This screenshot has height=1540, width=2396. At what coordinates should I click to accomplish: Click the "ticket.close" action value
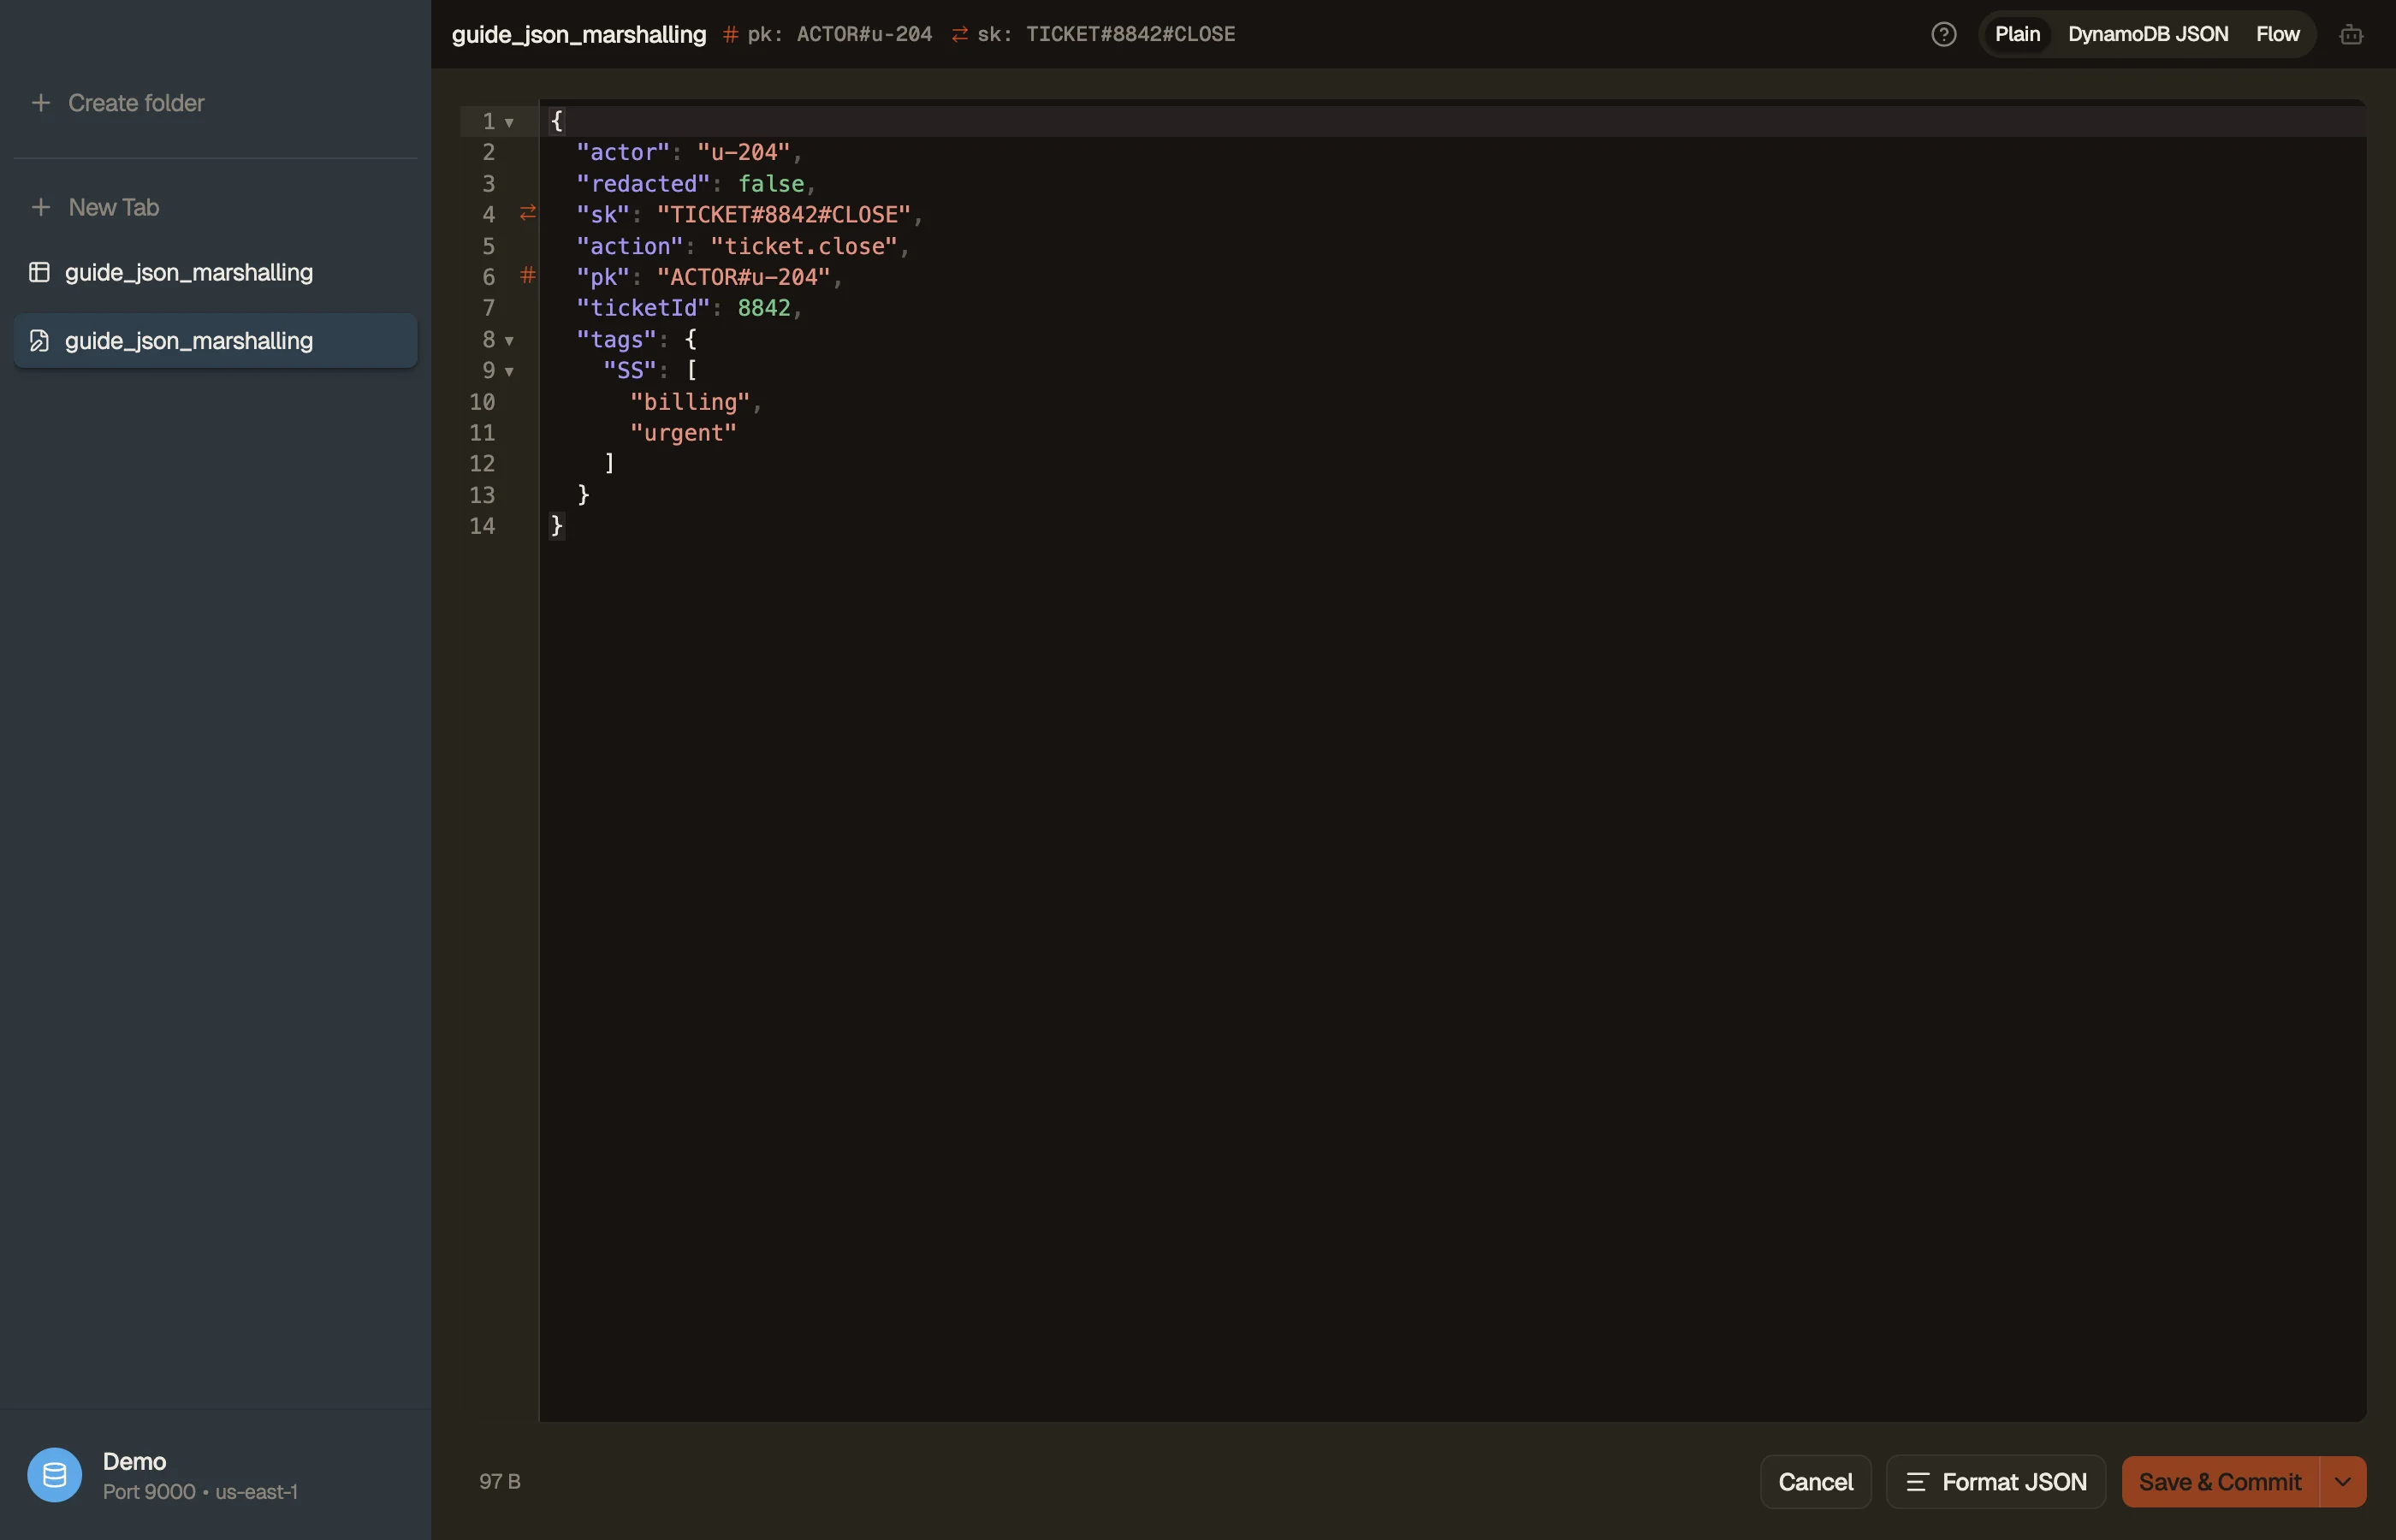tap(803, 246)
